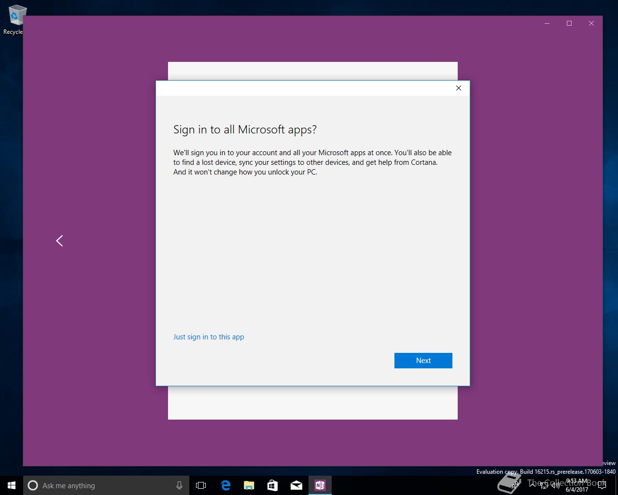Image resolution: width=618 pixels, height=495 pixels.
Task: Open the Mail app from taskbar
Action: pos(296,485)
